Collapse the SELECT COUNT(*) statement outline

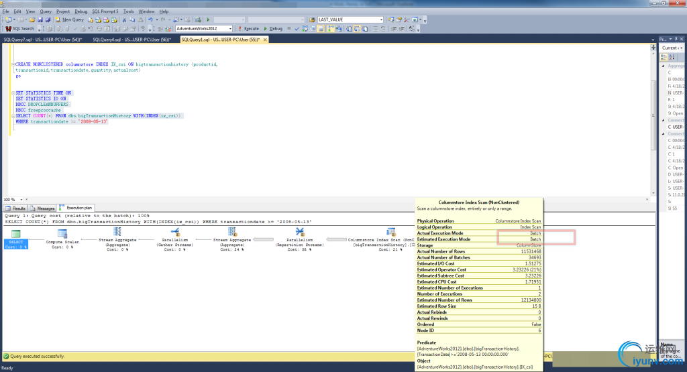pos(13,116)
